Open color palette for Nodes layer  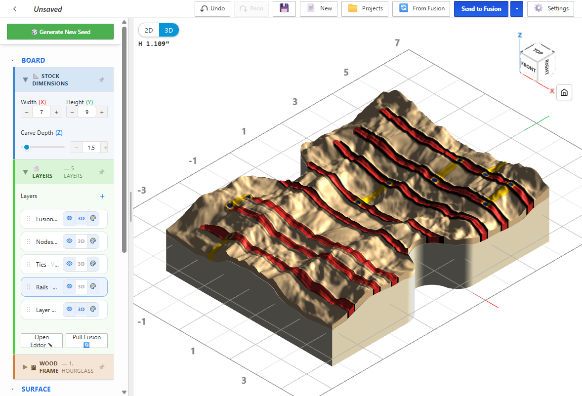pyautogui.click(x=93, y=241)
